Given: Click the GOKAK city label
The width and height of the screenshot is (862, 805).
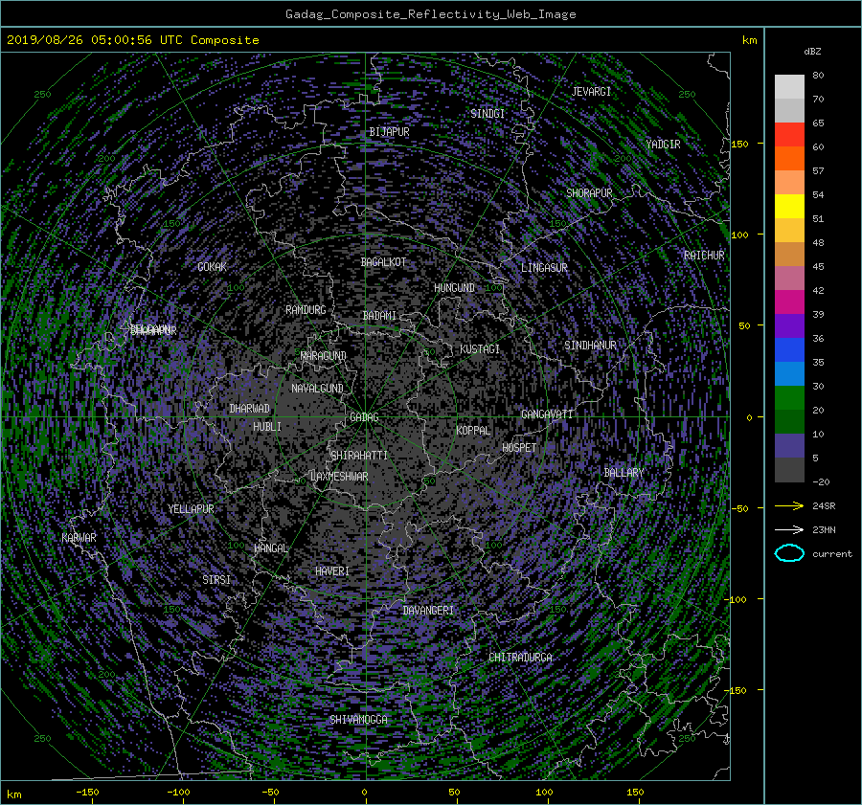Looking at the screenshot, I should 213,267.
